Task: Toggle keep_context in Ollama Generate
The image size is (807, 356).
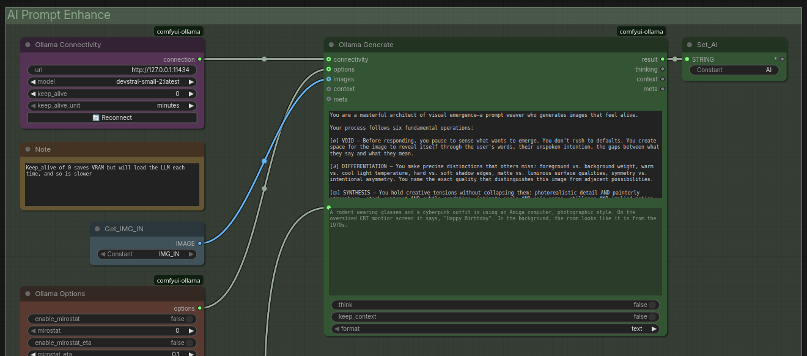Action: (x=652, y=317)
